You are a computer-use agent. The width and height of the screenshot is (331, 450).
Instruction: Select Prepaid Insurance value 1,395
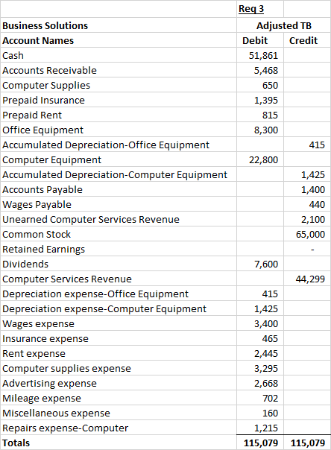point(266,100)
